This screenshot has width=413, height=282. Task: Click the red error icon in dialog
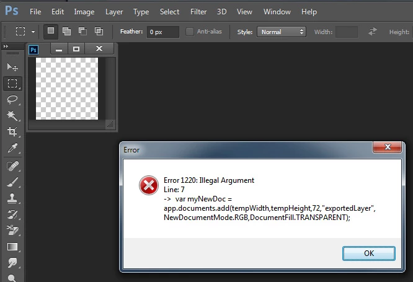tap(149, 185)
